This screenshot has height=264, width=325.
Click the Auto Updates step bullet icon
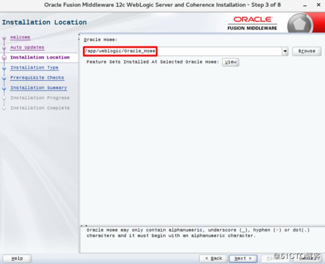[x=4, y=48]
